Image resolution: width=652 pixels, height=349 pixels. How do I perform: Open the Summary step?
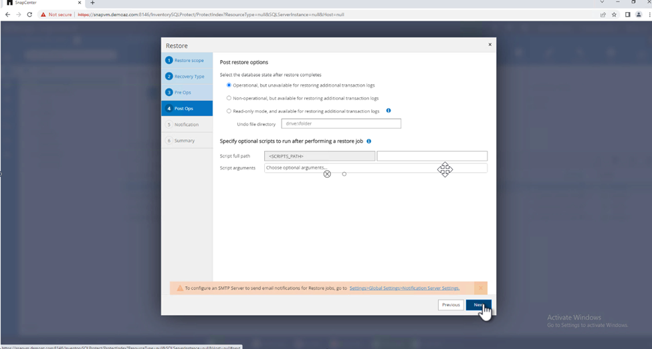pyautogui.click(x=187, y=140)
